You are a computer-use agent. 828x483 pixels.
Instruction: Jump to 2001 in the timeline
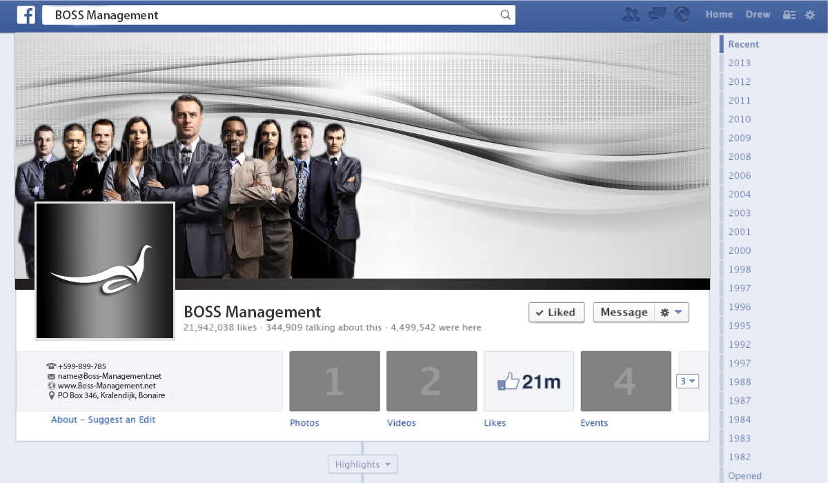click(x=739, y=232)
